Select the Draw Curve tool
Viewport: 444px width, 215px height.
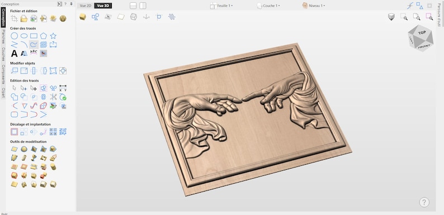point(34,45)
